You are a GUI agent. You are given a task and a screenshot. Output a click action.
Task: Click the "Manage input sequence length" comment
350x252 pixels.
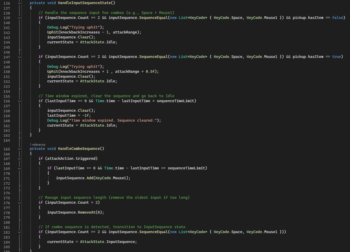pyautogui.click(x=114, y=198)
